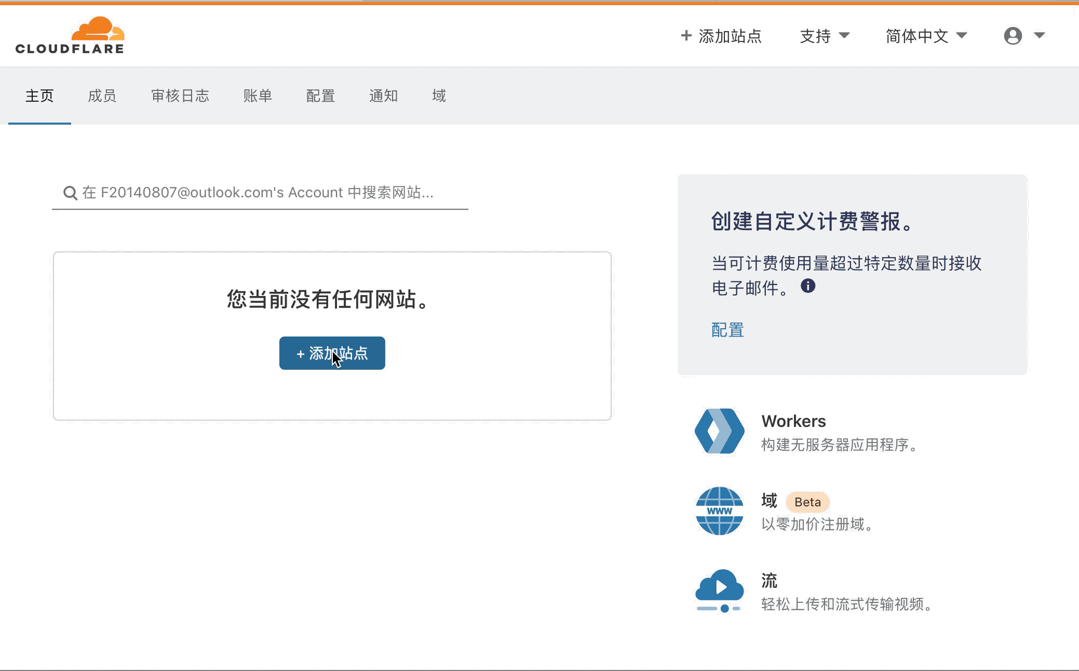Open the 简体中文 language dropdown
Screen dimensions: 1079x671
(x=926, y=36)
